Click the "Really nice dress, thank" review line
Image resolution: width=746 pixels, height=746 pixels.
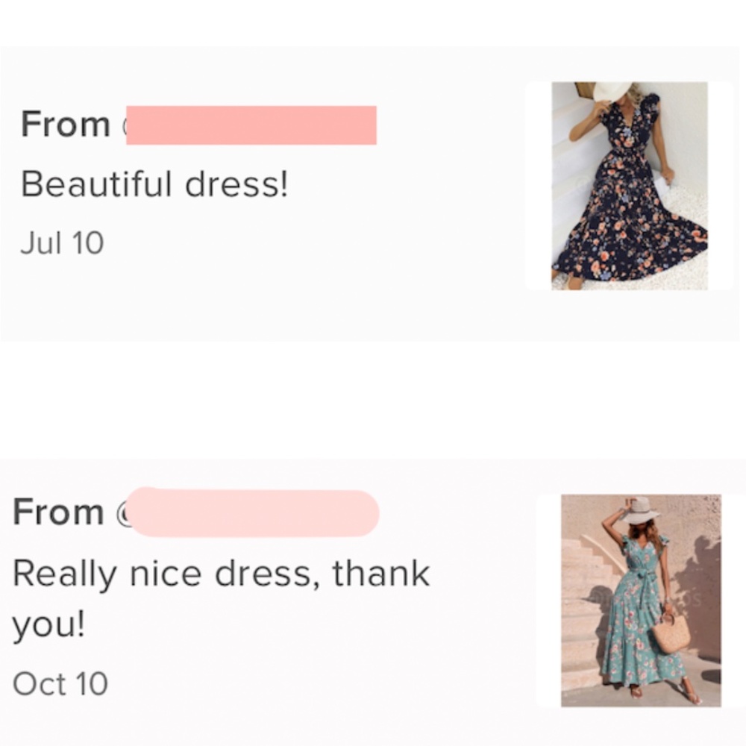point(221,574)
